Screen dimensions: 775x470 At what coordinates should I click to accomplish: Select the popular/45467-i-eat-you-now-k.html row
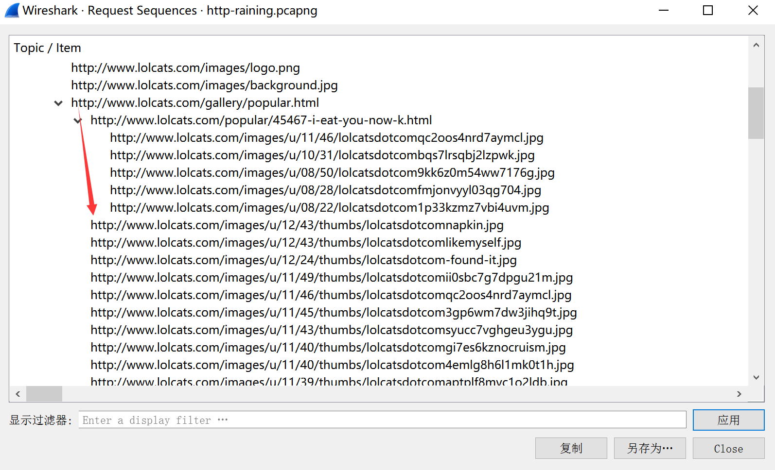click(261, 120)
